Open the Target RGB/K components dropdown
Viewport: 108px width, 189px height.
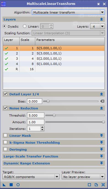31,177
